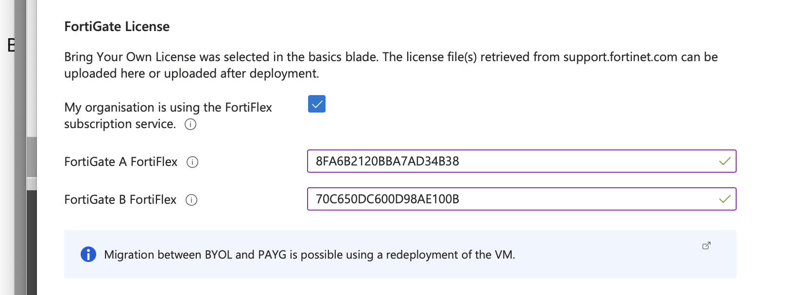
Task: Toggle the FortiFlex subscription service checkbox
Action: tap(316, 104)
